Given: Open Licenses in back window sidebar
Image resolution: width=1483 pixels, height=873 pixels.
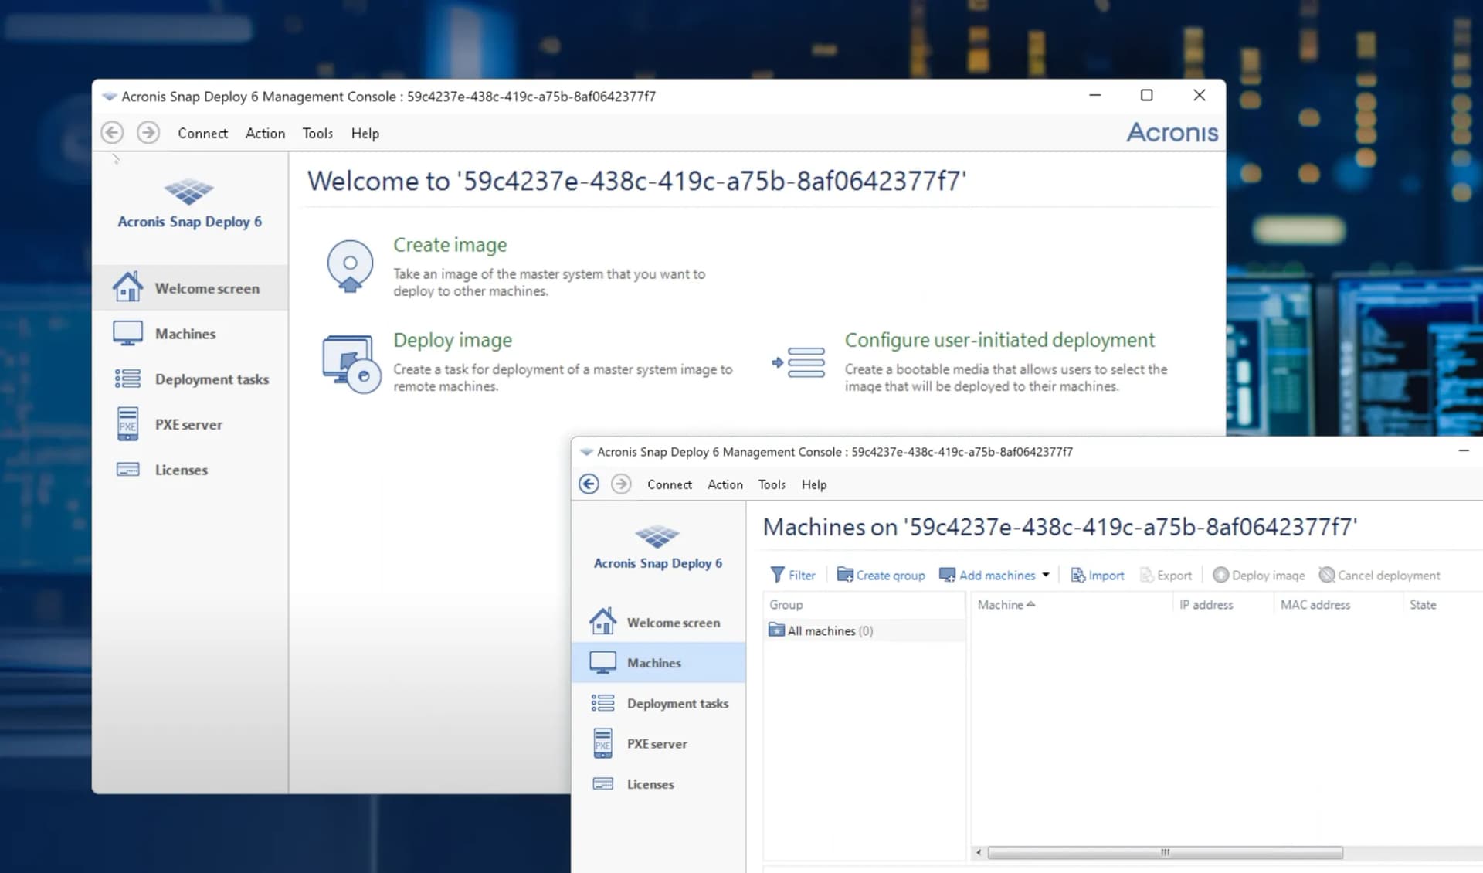Looking at the screenshot, I should [x=181, y=470].
